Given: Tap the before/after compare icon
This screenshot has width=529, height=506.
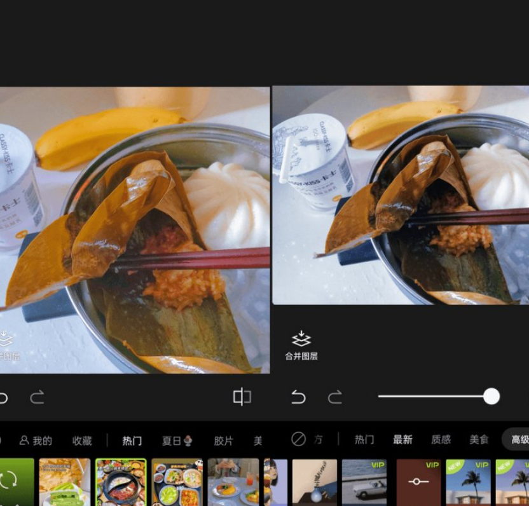Looking at the screenshot, I should pyautogui.click(x=242, y=397).
